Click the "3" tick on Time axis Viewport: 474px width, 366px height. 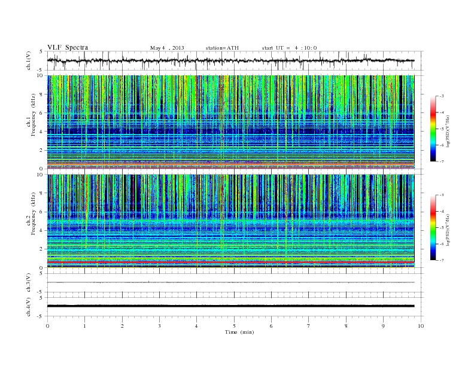point(159,326)
